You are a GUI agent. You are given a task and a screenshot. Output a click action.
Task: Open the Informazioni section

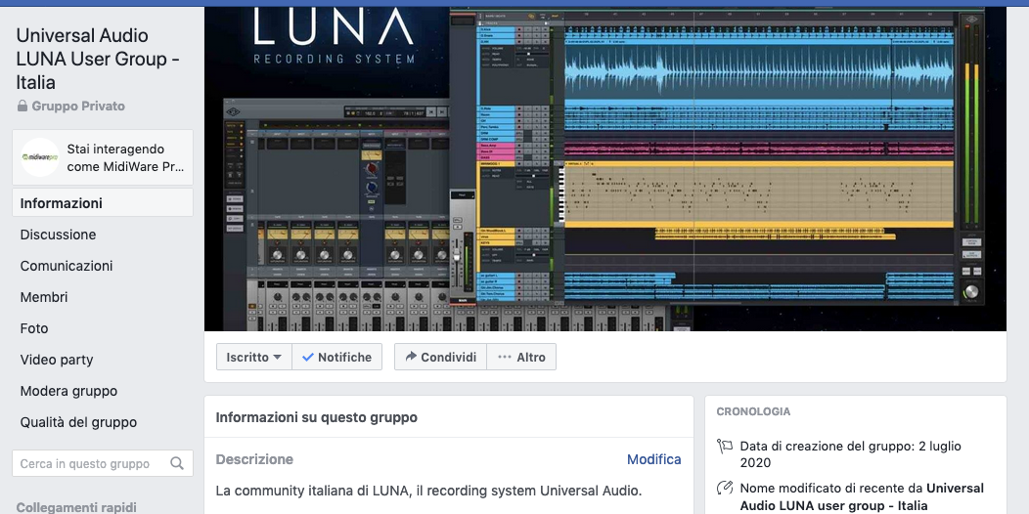(x=103, y=202)
